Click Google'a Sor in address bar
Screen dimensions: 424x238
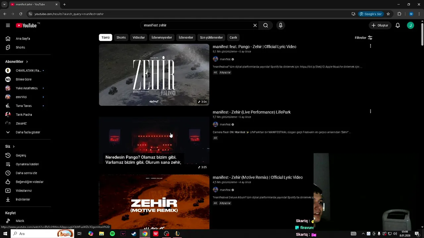click(371, 14)
